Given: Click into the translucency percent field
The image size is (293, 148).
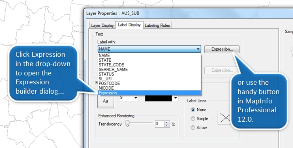Looking at the screenshot, I should coord(160,124).
